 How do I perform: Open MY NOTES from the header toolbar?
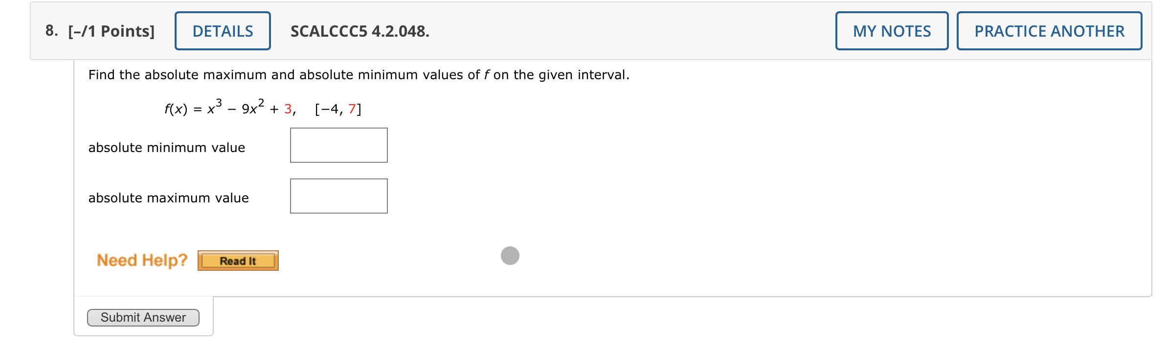coord(891,30)
